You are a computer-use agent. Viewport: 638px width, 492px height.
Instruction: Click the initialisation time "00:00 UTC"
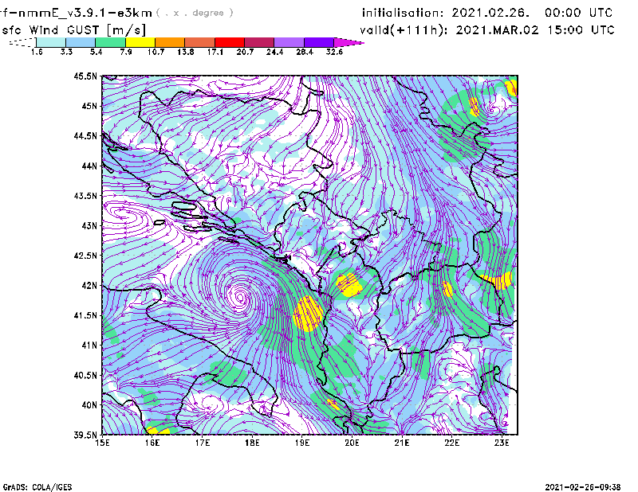click(579, 13)
